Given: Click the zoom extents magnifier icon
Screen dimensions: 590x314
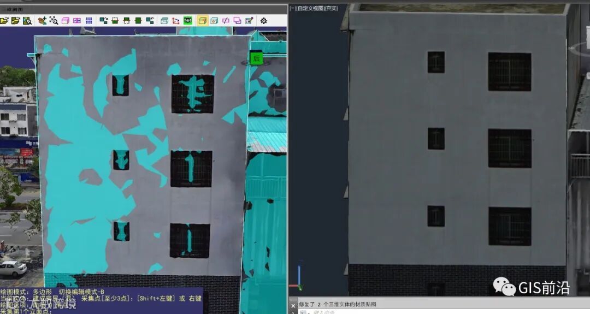Looking at the screenshot, I should (54, 21).
